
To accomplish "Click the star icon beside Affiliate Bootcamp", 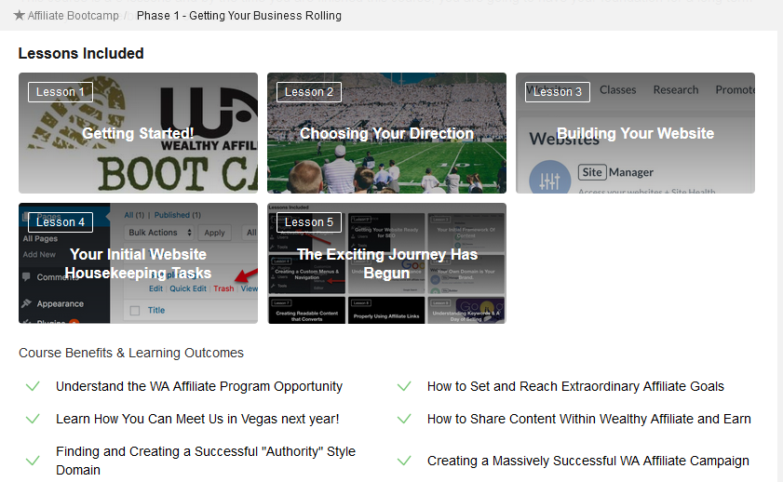I will [x=19, y=15].
